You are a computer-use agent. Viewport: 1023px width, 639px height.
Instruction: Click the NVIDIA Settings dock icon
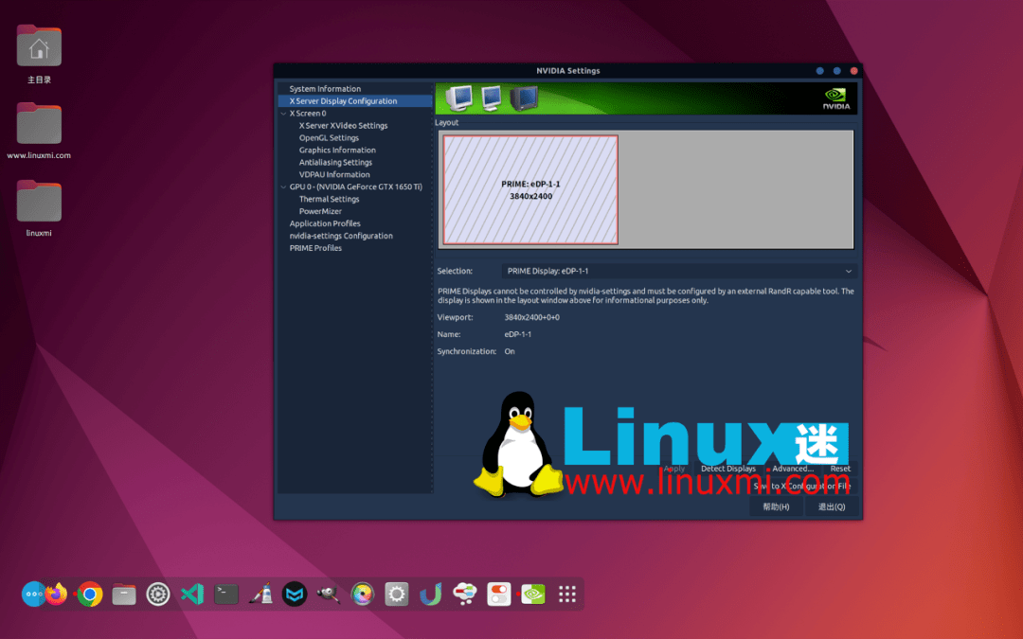pos(533,594)
